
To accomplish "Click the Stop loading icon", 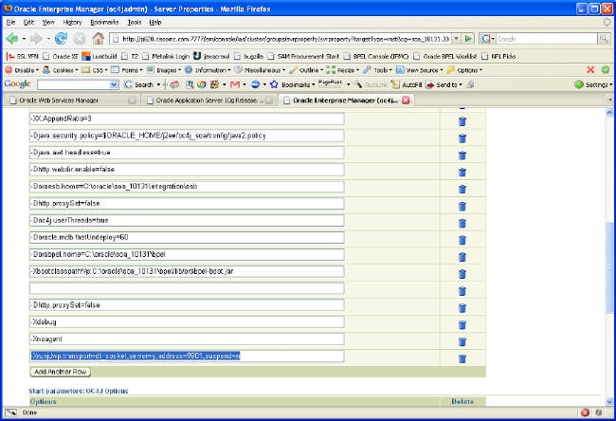I will [x=80, y=39].
